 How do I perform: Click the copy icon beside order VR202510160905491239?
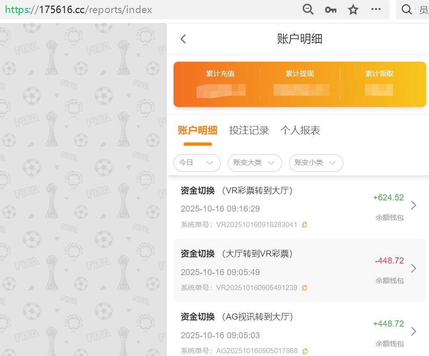pyautogui.click(x=305, y=287)
